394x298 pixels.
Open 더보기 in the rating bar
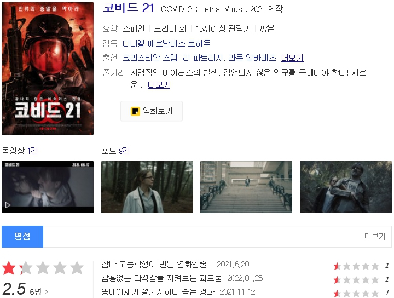375,237
